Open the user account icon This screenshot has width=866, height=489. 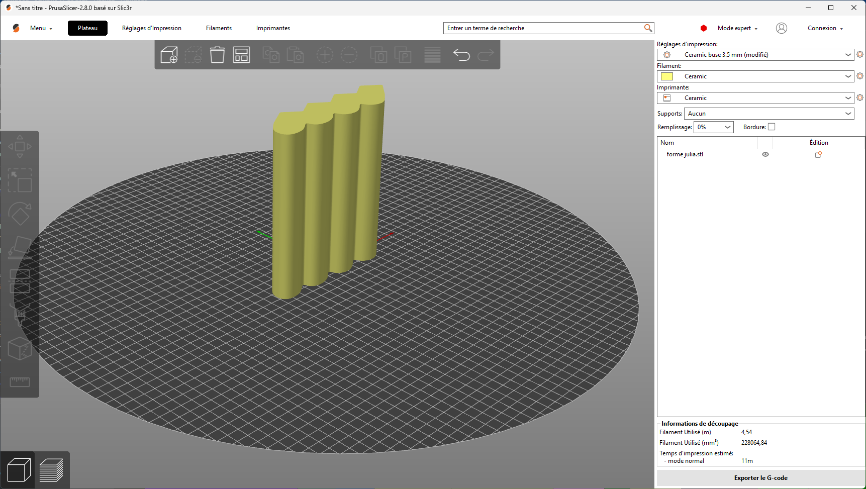coord(781,28)
